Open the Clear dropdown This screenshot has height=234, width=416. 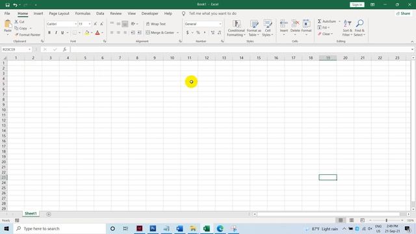pyautogui.click(x=325, y=34)
